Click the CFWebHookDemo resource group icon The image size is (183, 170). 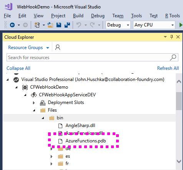click(x=25, y=87)
